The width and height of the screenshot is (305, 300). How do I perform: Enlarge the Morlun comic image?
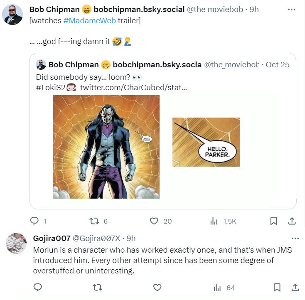106,147
